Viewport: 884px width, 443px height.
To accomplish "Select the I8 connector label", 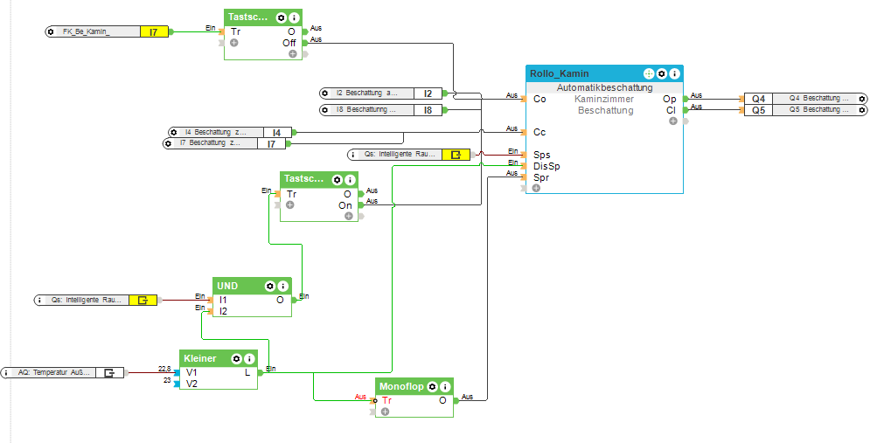I will coord(428,110).
